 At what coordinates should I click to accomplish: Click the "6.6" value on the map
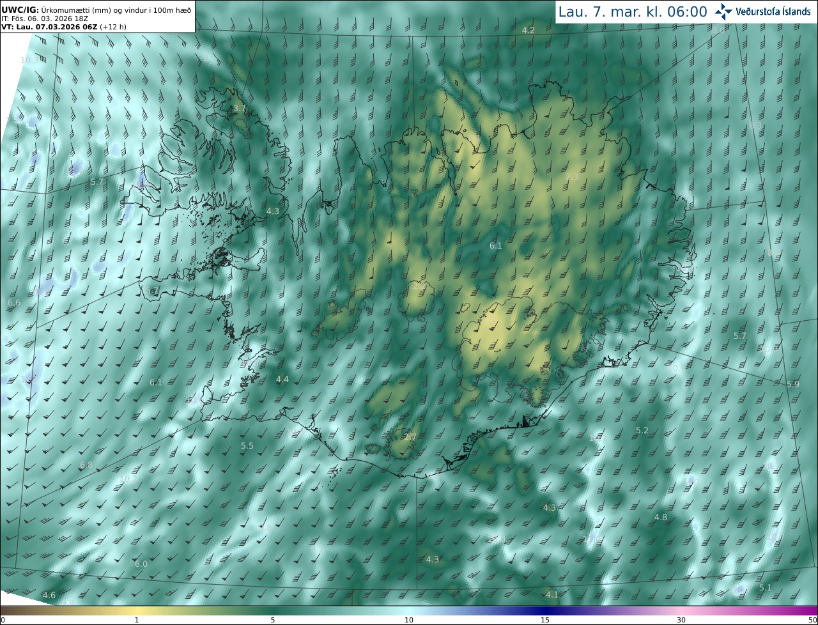14,302
